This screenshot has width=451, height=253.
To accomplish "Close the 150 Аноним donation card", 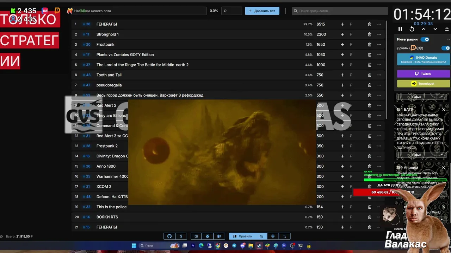I will pyautogui.click(x=444, y=168).
